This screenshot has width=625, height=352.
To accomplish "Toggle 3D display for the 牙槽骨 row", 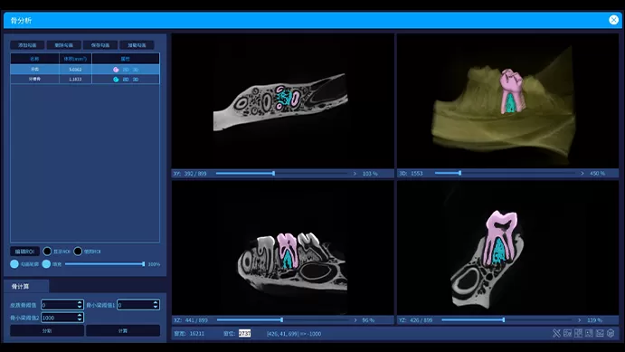I will [136, 80].
